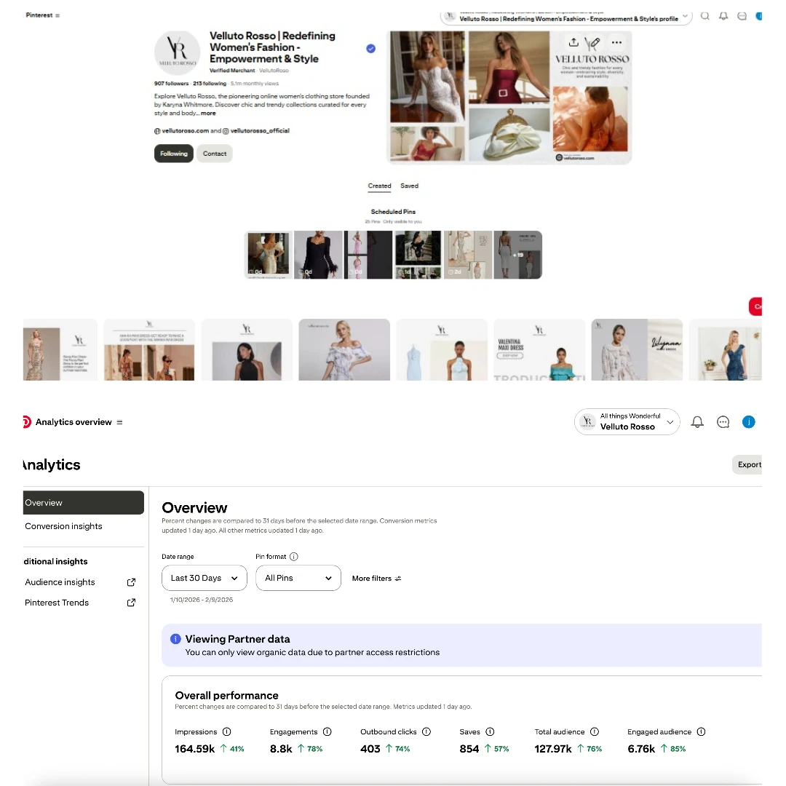Click external link icon beside Pinterest Trends
Image resolution: width=786 pixels, height=786 pixels.
(131, 603)
